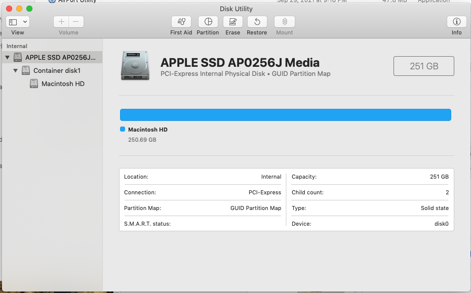Viewport: 471px width, 293px height.
Task: Click the PCI-Express connection value
Action: [265, 192]
